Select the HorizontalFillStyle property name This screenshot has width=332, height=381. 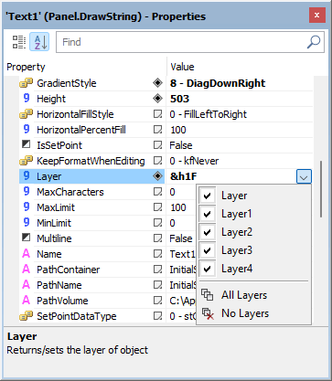75,114
